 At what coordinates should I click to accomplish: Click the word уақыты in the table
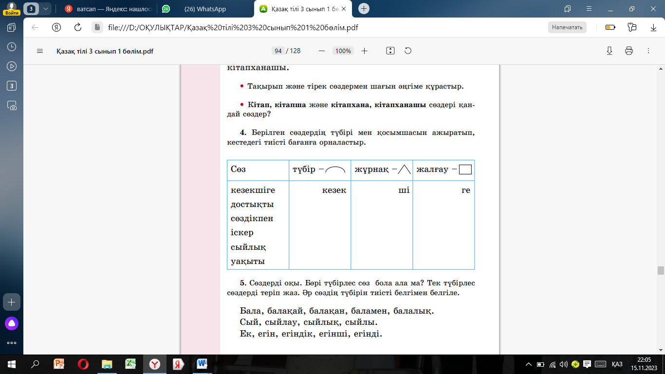tap(248, 262)
